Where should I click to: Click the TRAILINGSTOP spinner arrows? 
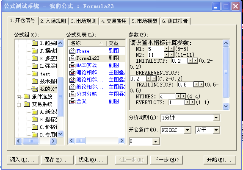(x=199, y=84)
